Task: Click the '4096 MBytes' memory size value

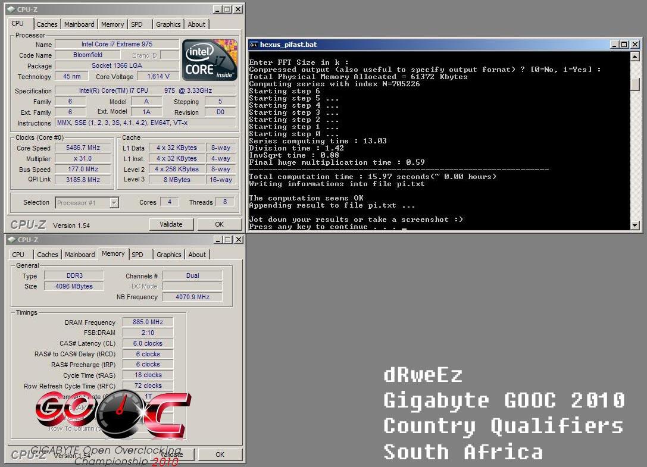Action: click(x=74, y=286)
